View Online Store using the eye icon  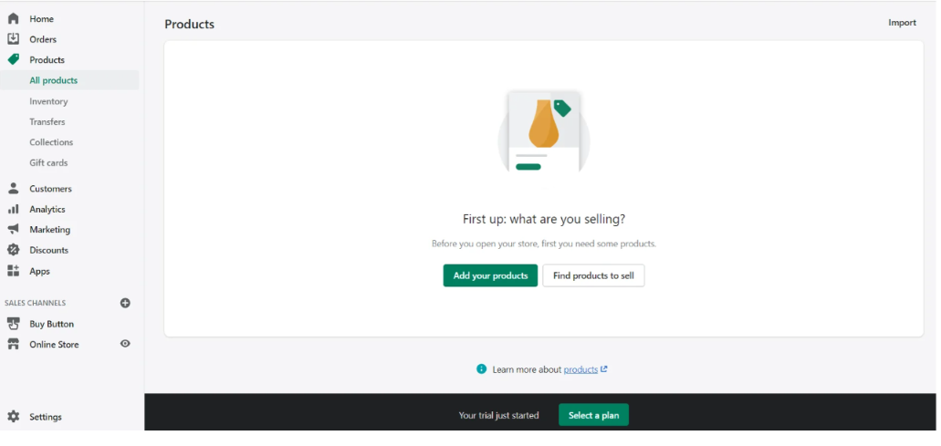point(125,344)
